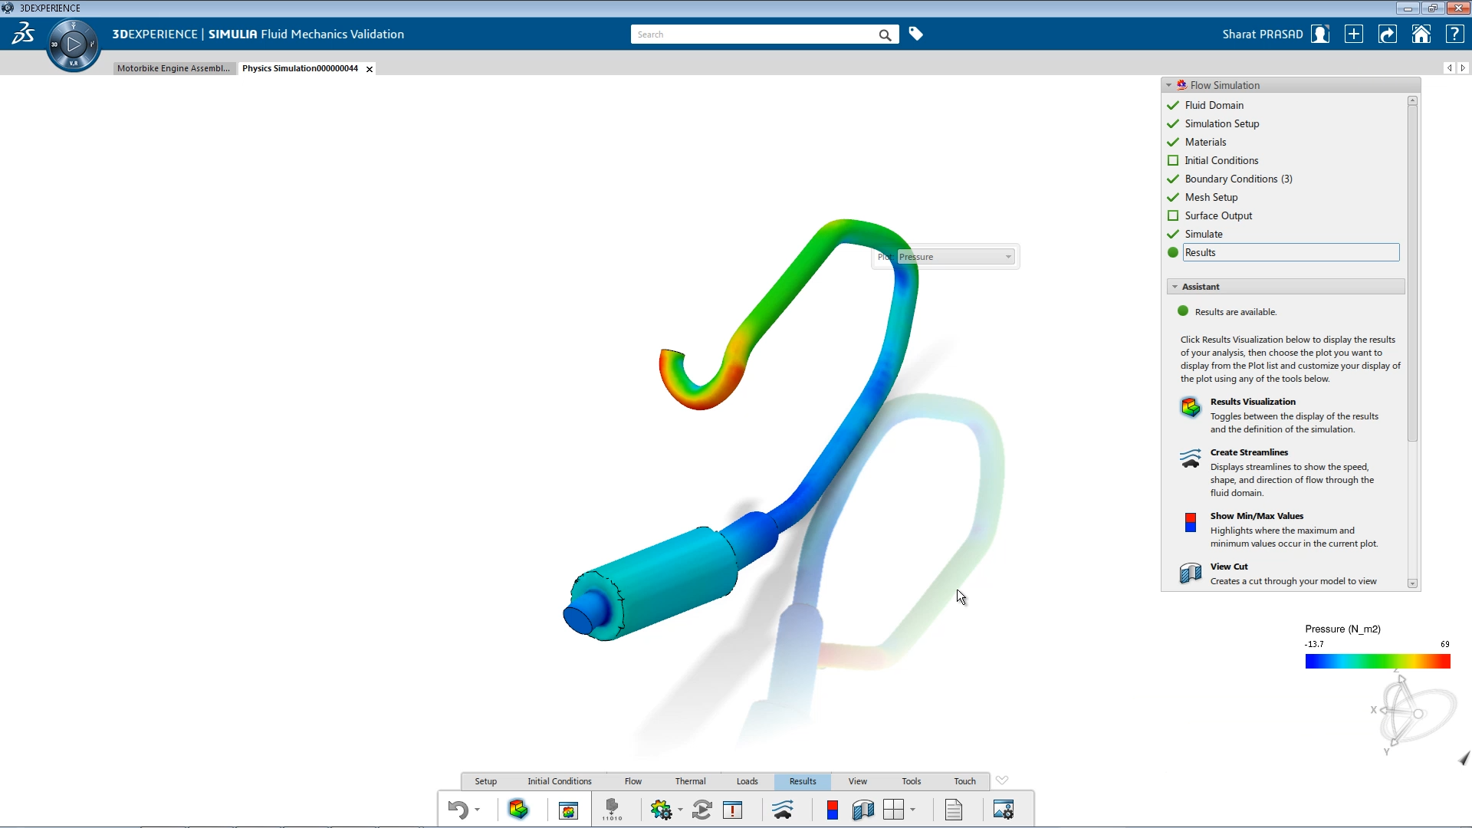
Task: Click Create Streamlines toolbar icon
Action: tap(783, 810)
